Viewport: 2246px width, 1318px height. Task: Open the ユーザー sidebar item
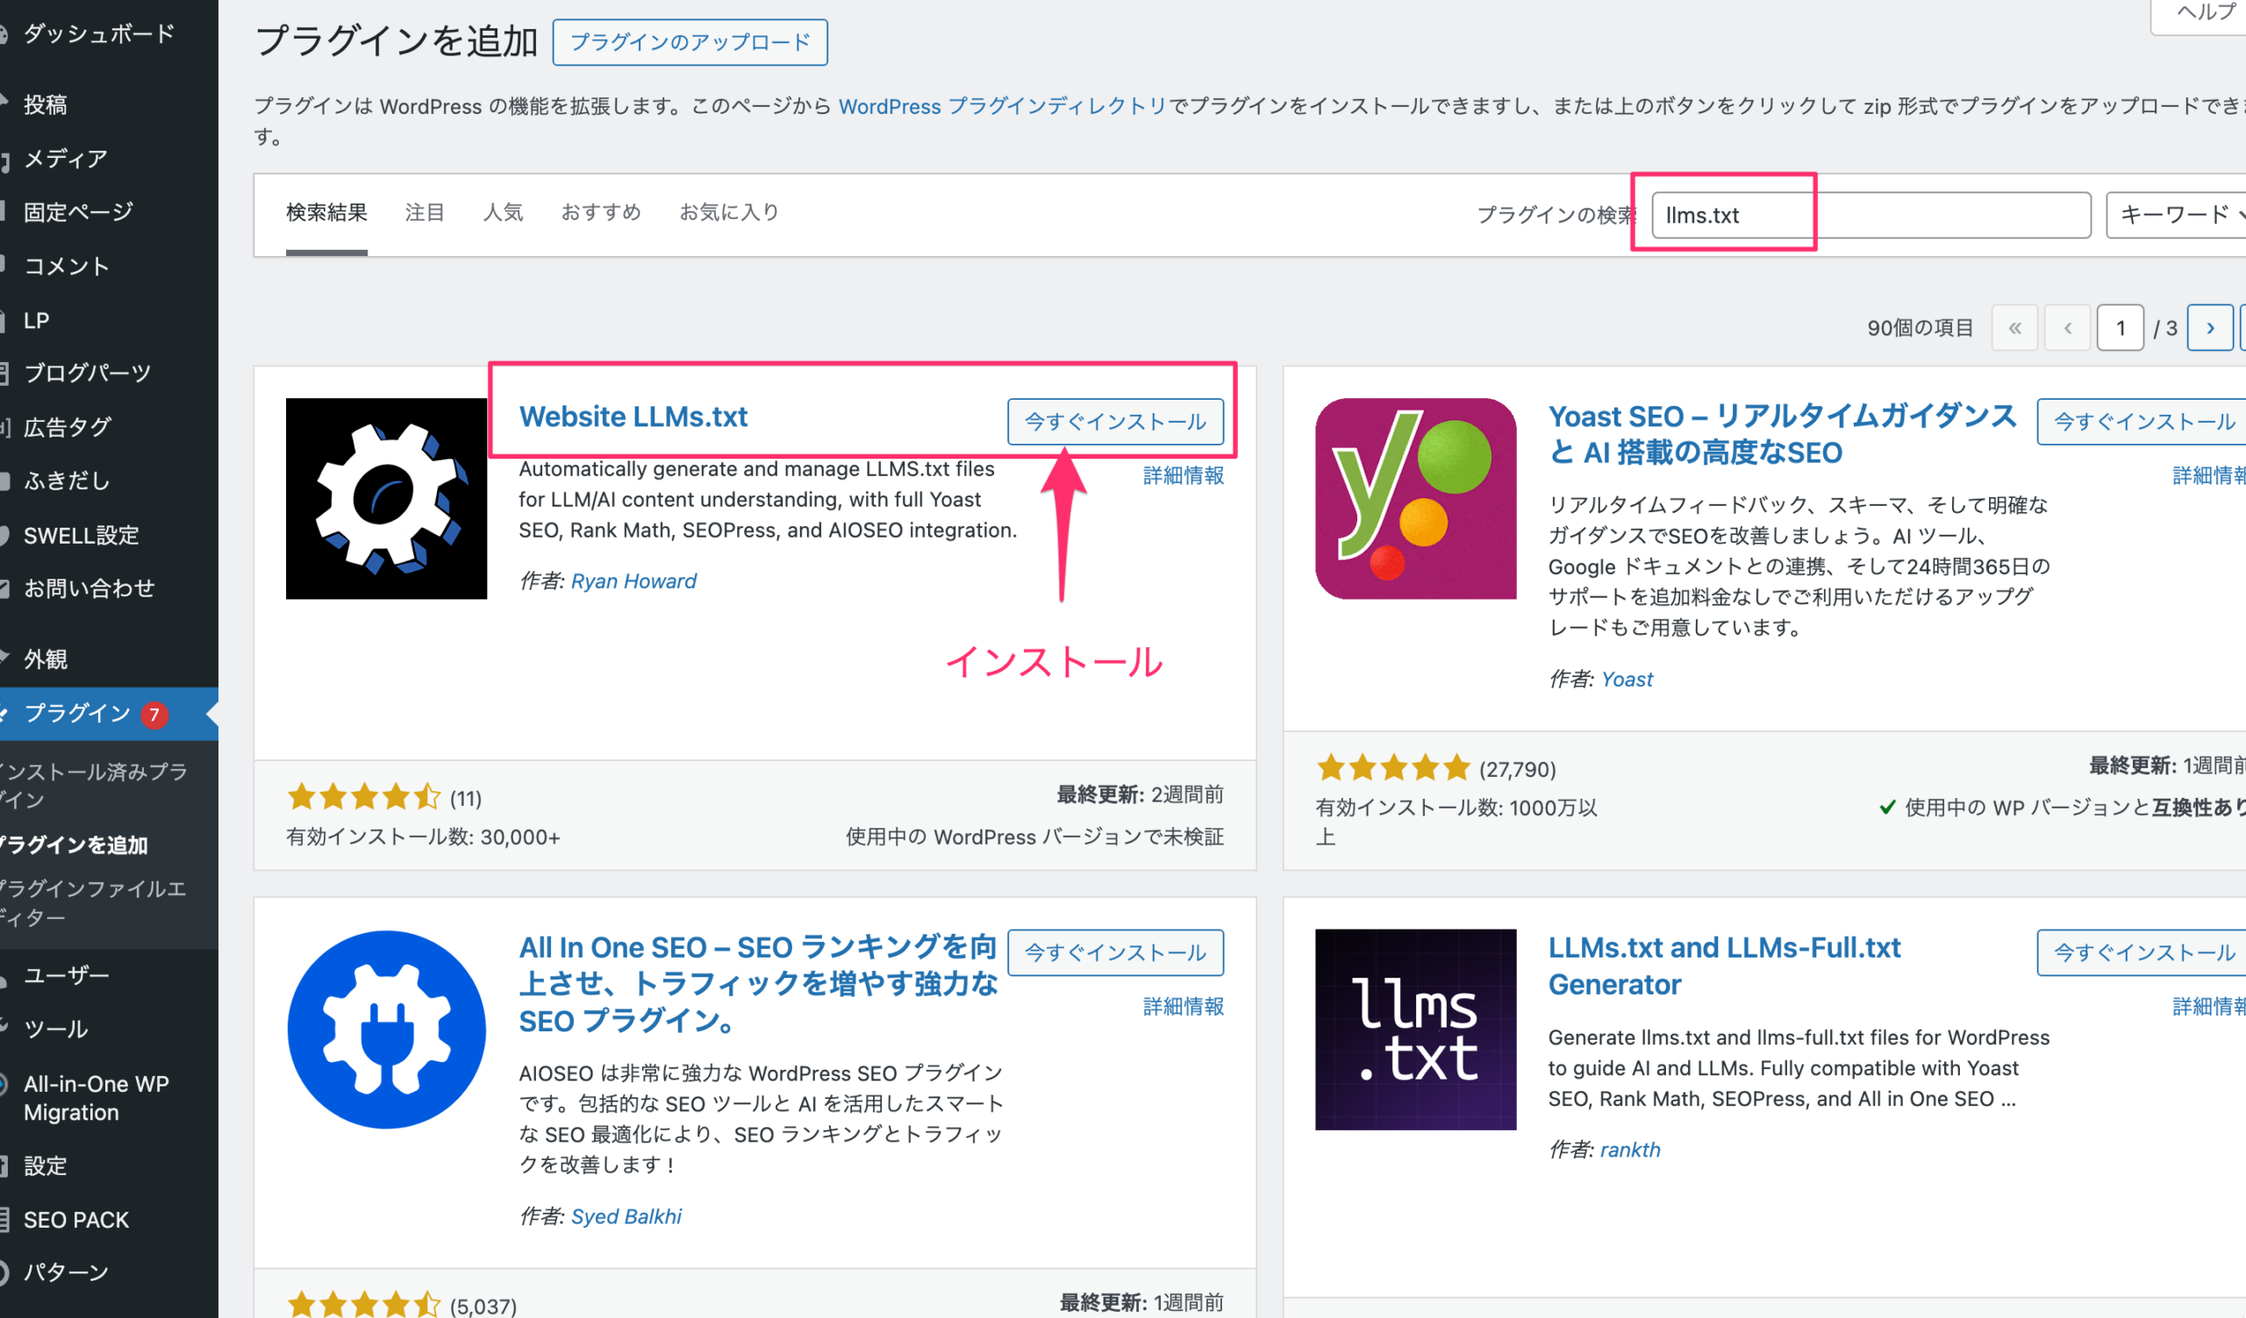point(66,974)
